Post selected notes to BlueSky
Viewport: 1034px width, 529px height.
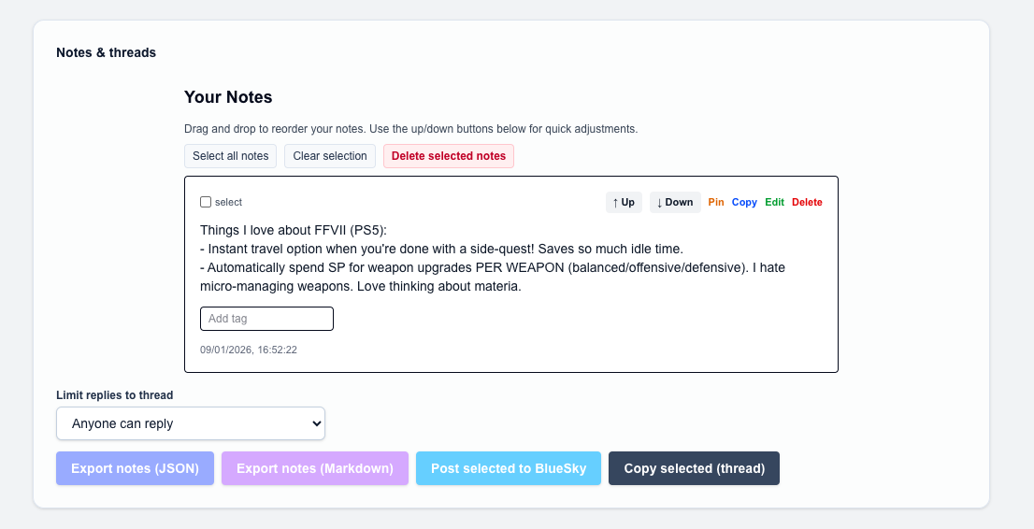(509, 468)
